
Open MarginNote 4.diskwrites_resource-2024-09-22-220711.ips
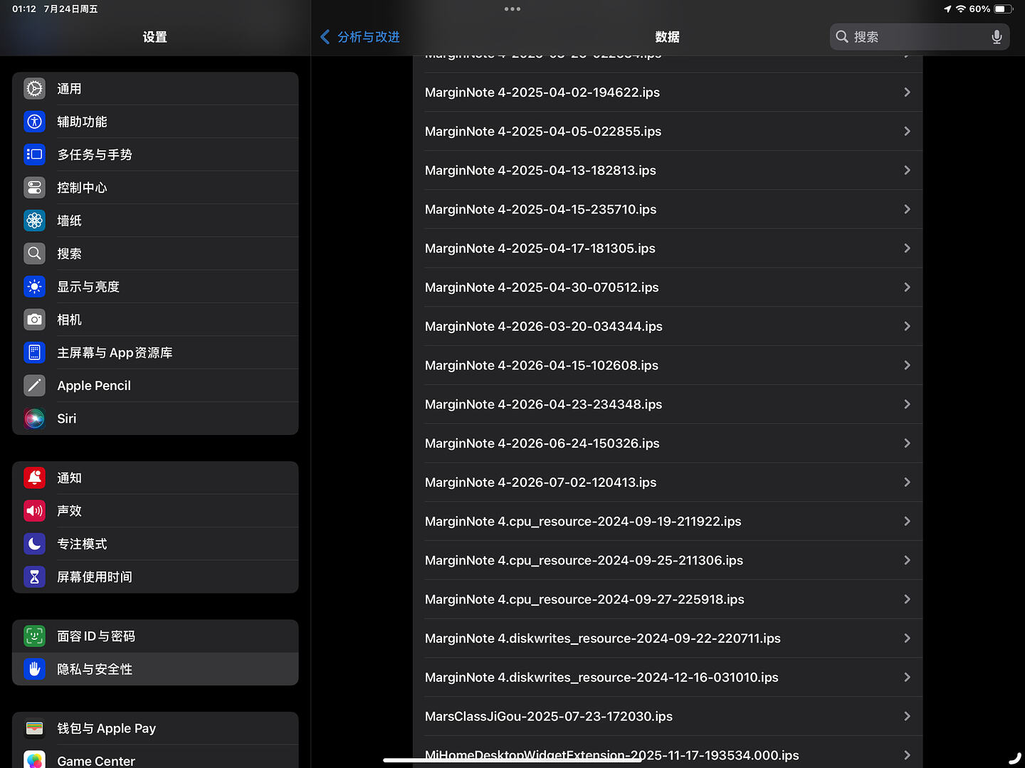point(668,638)
